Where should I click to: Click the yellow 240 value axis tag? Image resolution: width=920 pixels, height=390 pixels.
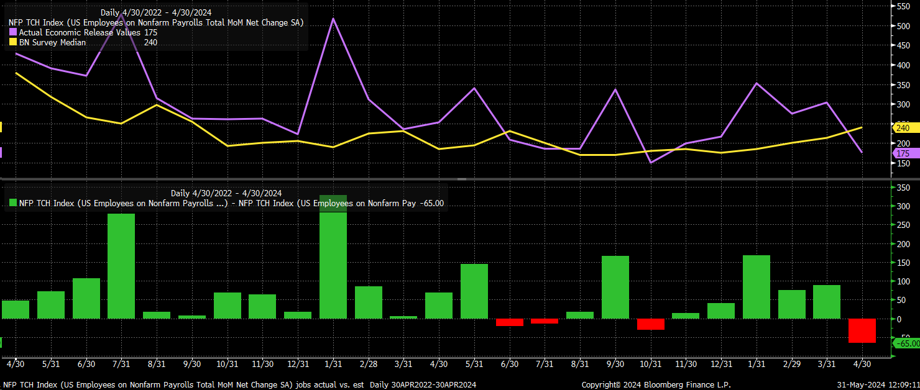[x=905, y=128]
